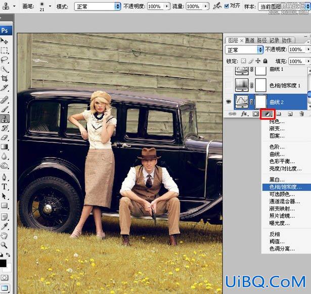This screenshot has height=294, width=311.
Task: Select the Slice tool
Action: point(4,88)
